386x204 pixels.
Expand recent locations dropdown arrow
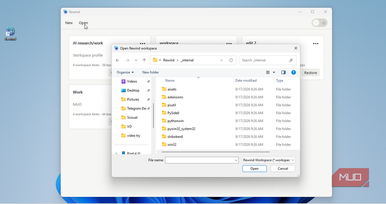click(136, 60)
